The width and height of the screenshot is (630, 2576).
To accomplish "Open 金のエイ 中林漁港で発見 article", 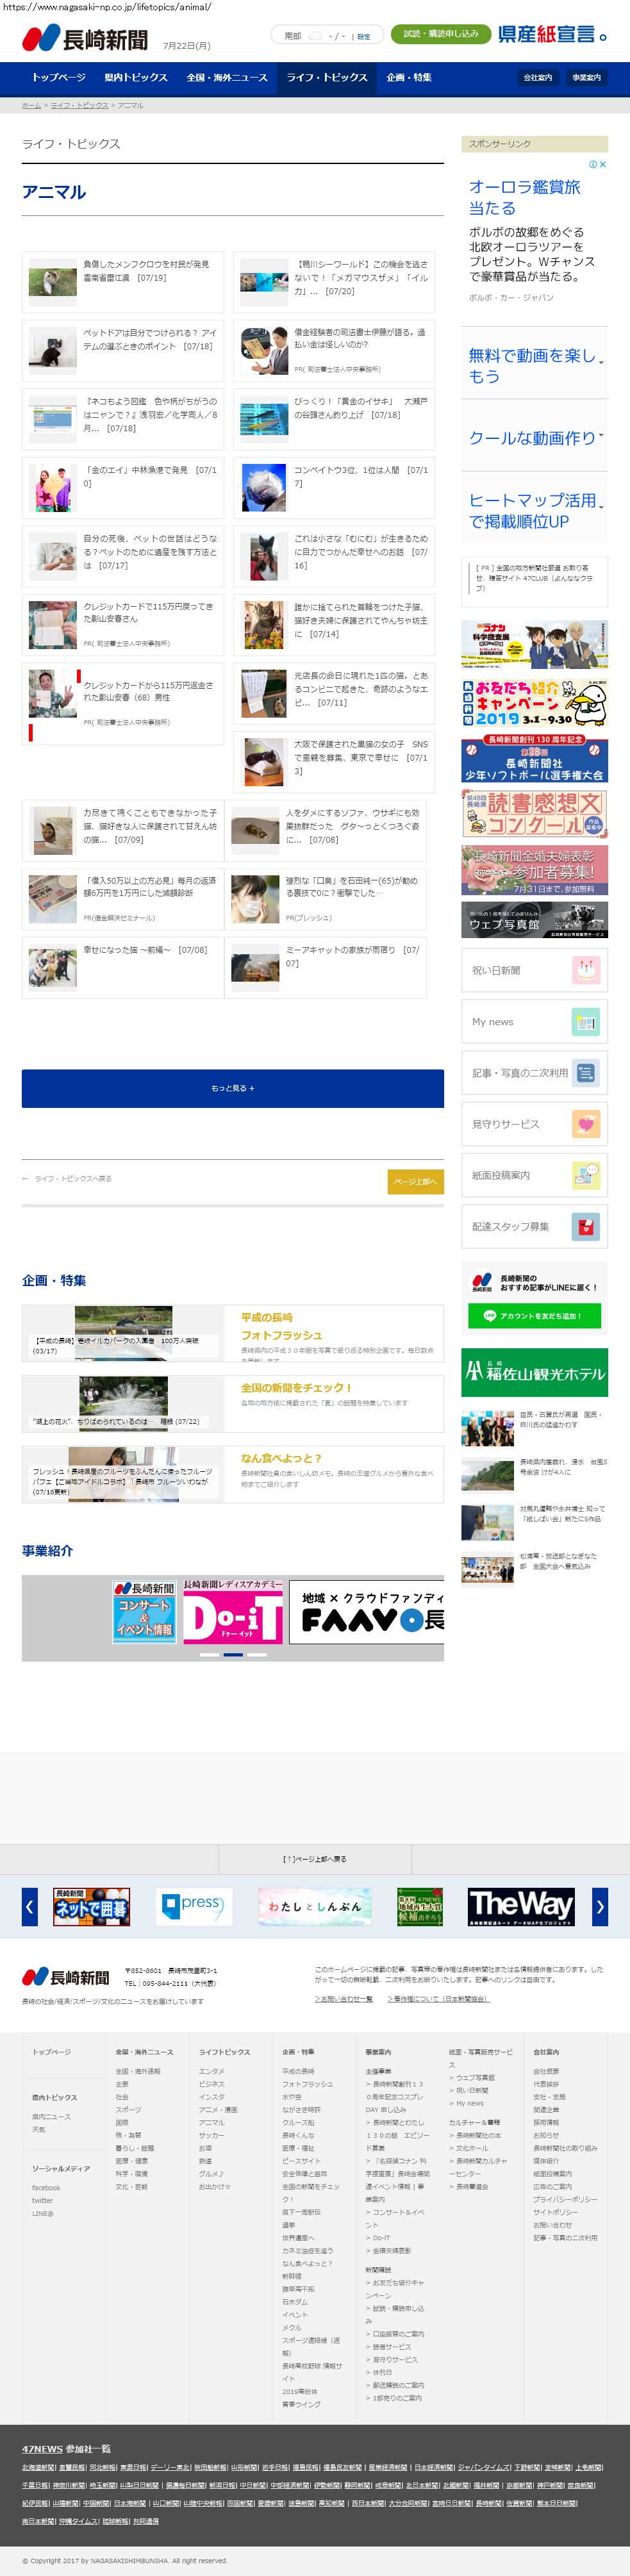I will point(123,487).
